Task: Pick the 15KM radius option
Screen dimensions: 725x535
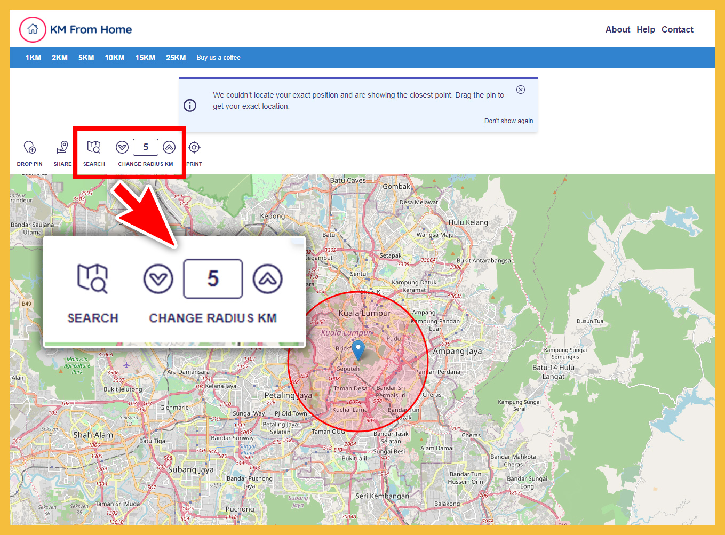Action: click(145, 58)
